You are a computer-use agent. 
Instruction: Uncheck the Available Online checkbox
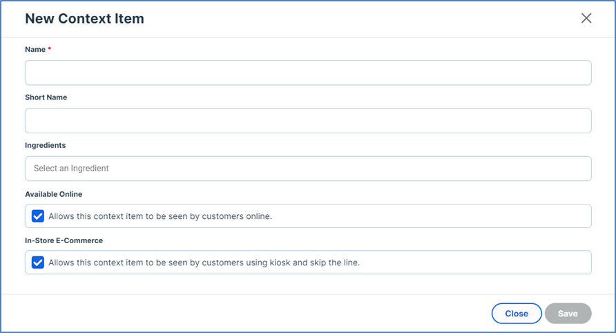(38, 216)
